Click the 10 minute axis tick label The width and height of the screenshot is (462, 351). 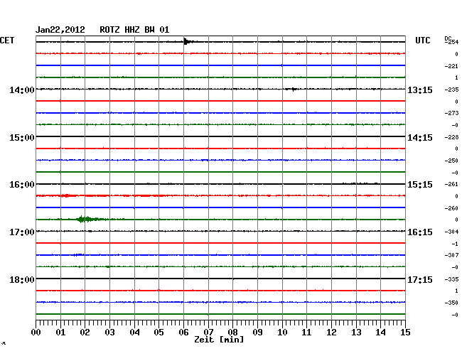[282, 333]
